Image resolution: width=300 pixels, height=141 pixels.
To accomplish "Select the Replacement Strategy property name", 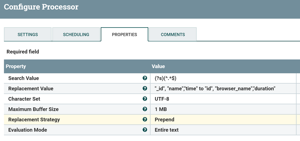I will pos(34,119).
